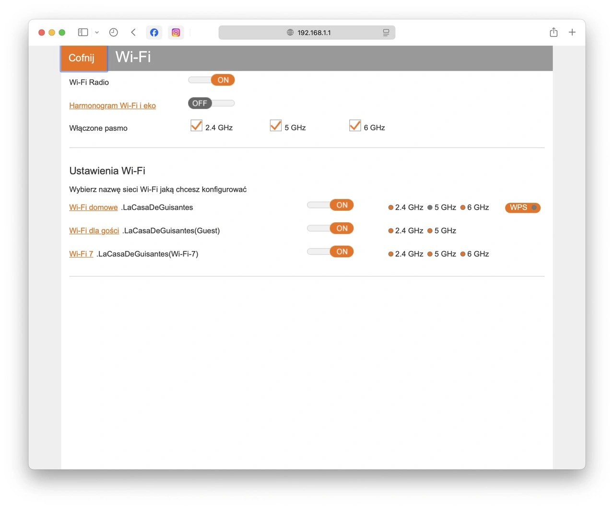Uncheck the 5 GHz band checkbox
Viewport: 614px width, 507px height.
click(x=275, y=126)
